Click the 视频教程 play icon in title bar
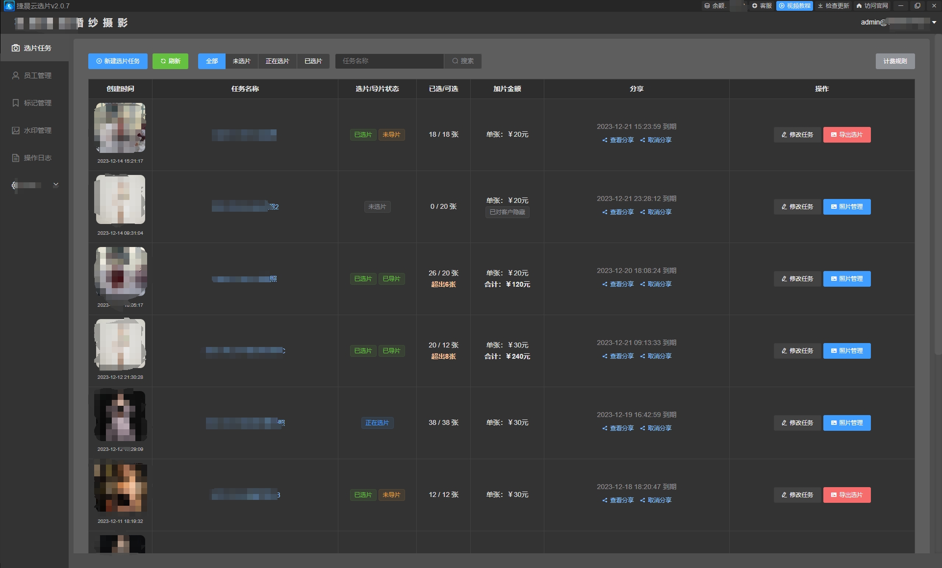This screenshot has width=942, height=568. (x=782, y=6)
